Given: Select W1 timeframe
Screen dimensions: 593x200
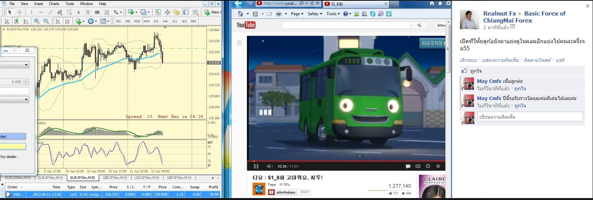Looking at the screenshot, I should pos(184,21).
